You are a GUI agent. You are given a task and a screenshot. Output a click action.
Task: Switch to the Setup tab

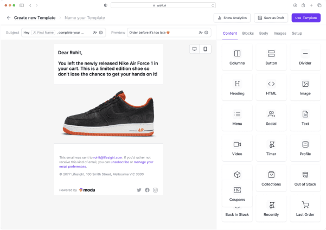click(x=297, y=33)
